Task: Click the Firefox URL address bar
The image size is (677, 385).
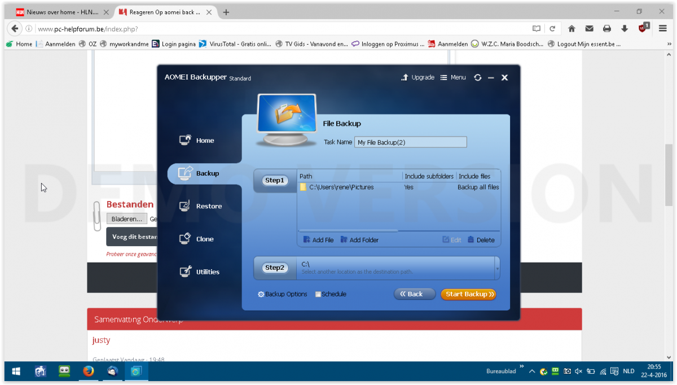Action: (x=282, y=29)
